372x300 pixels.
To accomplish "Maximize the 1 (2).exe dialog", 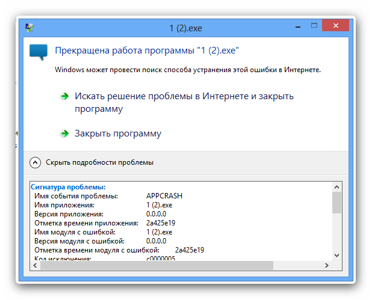I will [314, 25].
